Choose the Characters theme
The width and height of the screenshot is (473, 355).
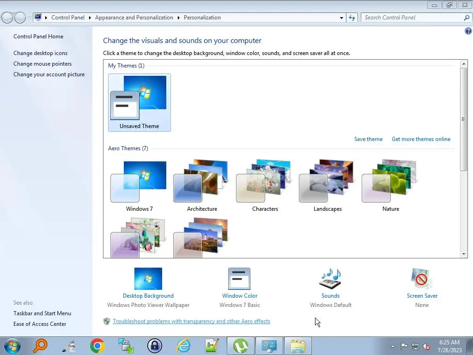265,186
